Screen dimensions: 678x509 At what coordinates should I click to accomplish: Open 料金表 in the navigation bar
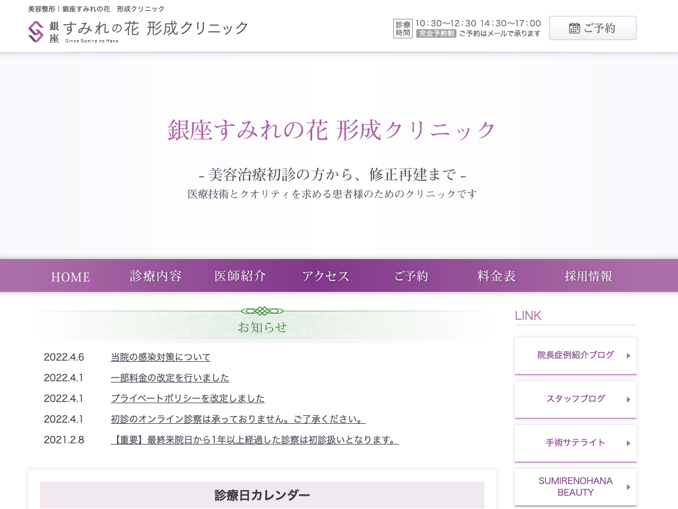coord(496,275)
